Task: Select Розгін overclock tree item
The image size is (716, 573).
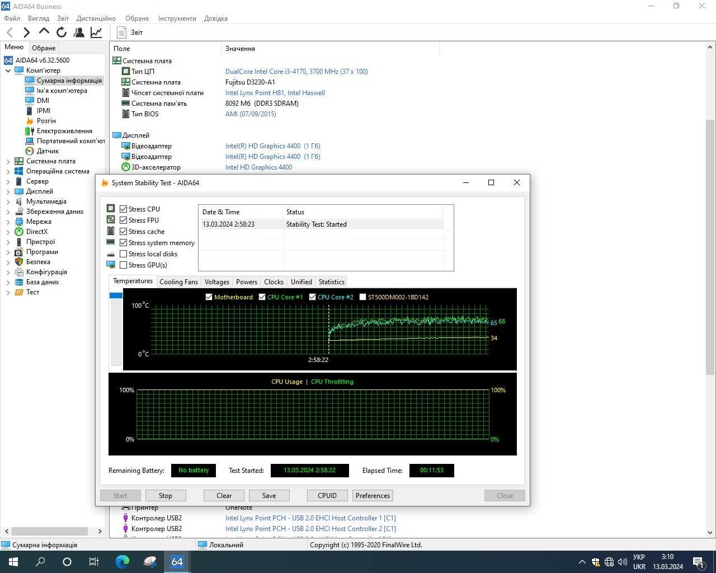Action: point(46,121)
